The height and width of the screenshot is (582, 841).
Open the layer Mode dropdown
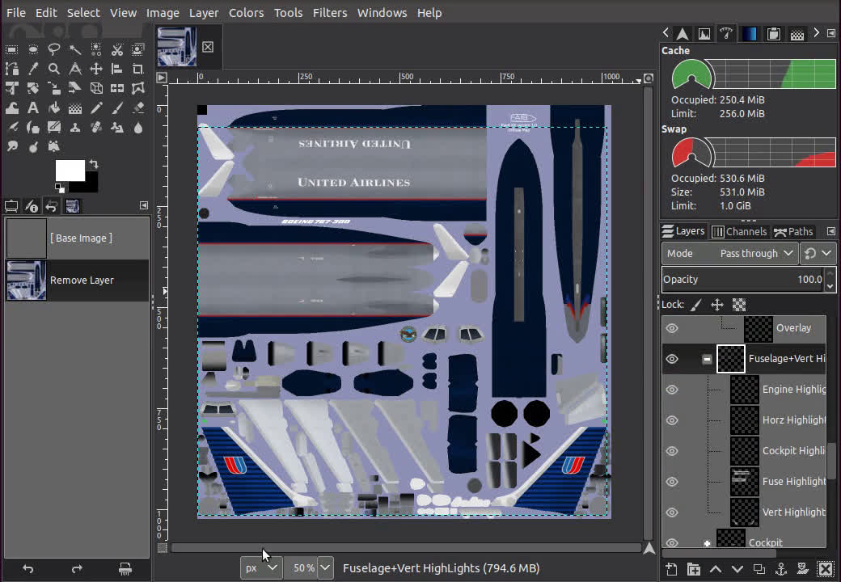click(x=729, y=253)
